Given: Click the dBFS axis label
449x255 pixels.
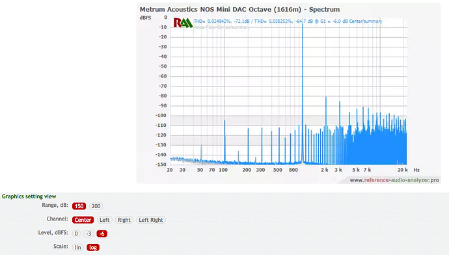Looking at the screenshot, I should point(145,18).
